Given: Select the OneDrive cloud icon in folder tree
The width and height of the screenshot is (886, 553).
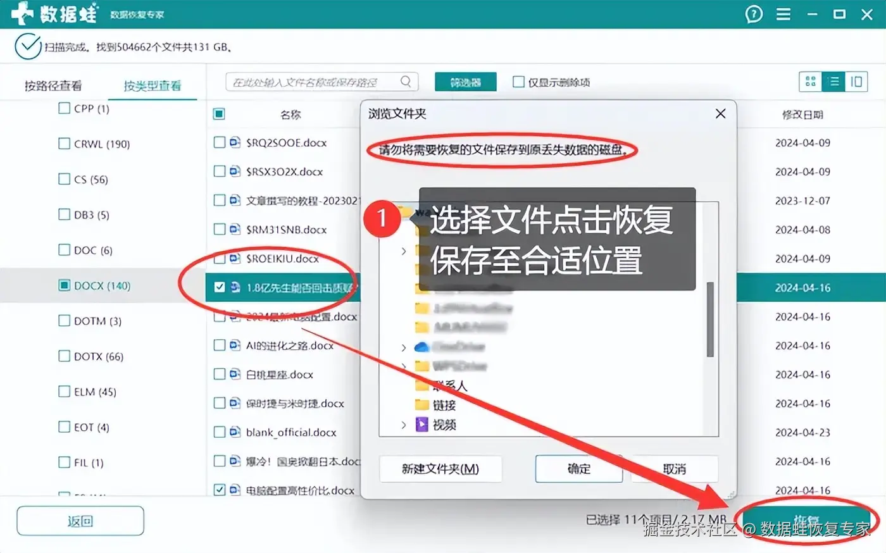Looking at the screenshot, I should point(421,347).
